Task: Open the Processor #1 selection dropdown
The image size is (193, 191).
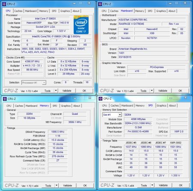Action: (34, 83)
